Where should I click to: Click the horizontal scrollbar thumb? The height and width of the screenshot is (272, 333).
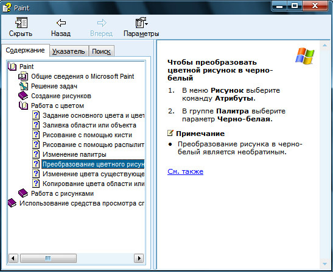48,259
